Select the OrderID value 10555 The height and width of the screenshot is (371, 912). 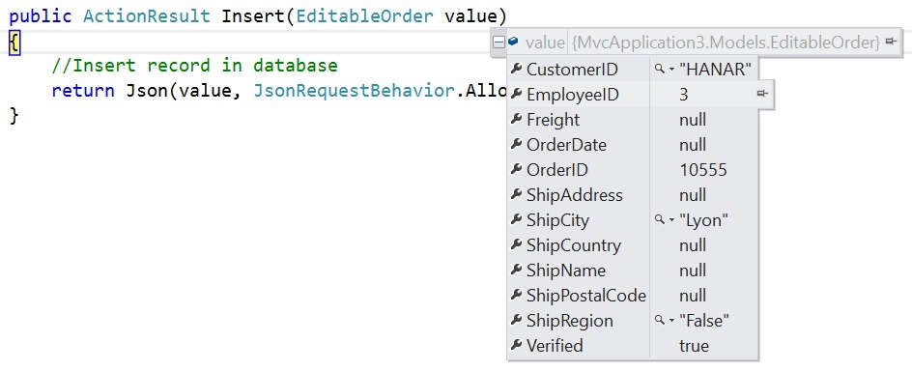click(702, 170)
